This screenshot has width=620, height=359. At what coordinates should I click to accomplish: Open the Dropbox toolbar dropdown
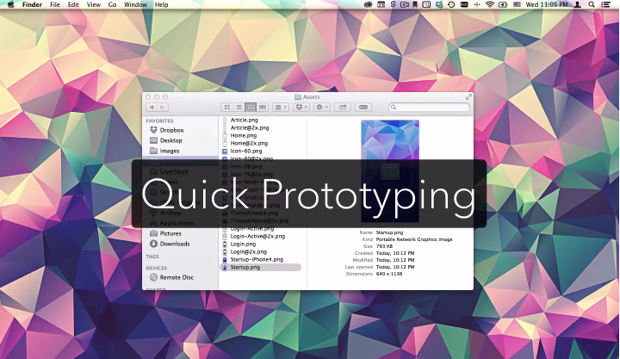(x=301, y=107)
